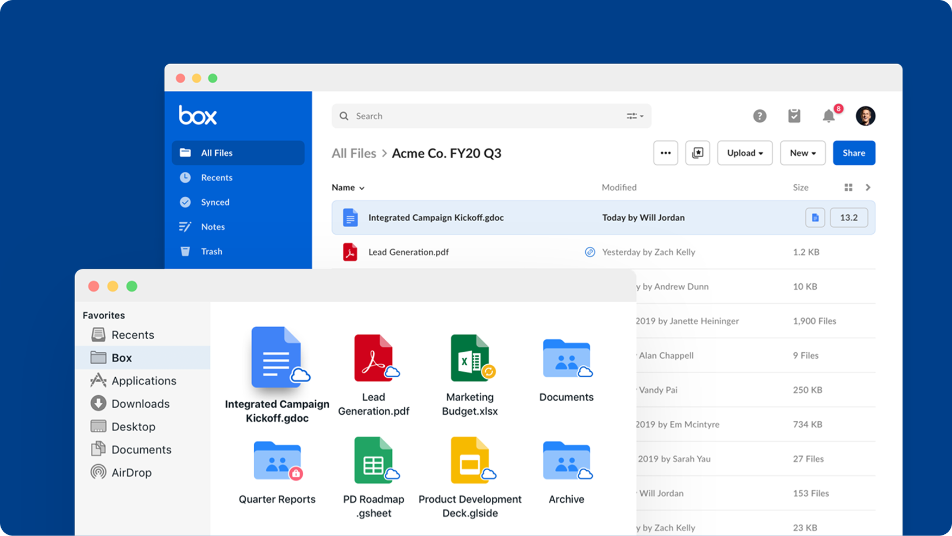Expand the Upload dropdown button

[744, 153]
